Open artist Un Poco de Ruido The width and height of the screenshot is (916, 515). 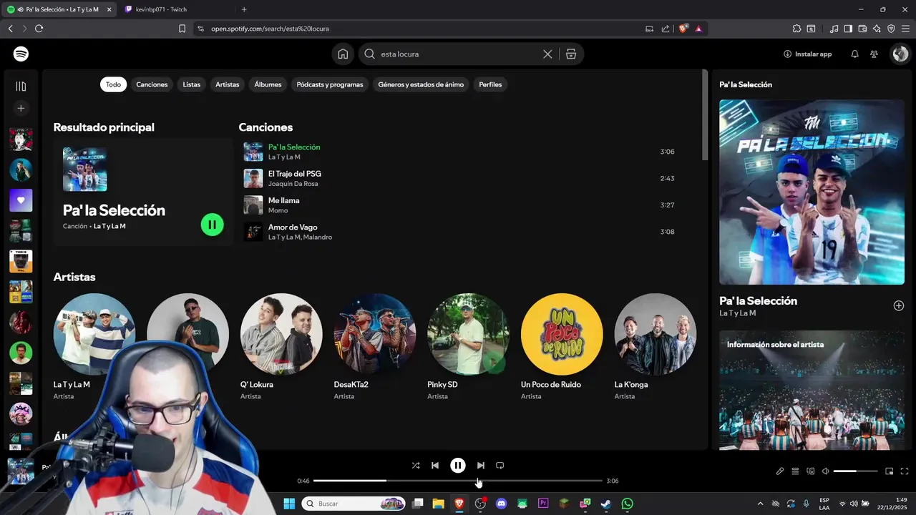[x=562, y=346]
